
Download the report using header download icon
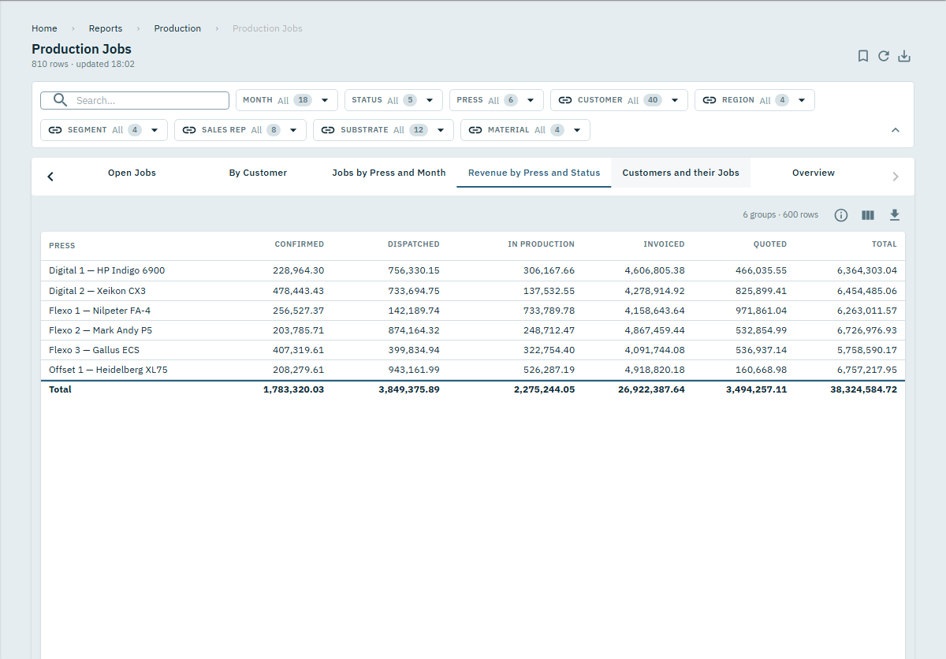(904, 56)
